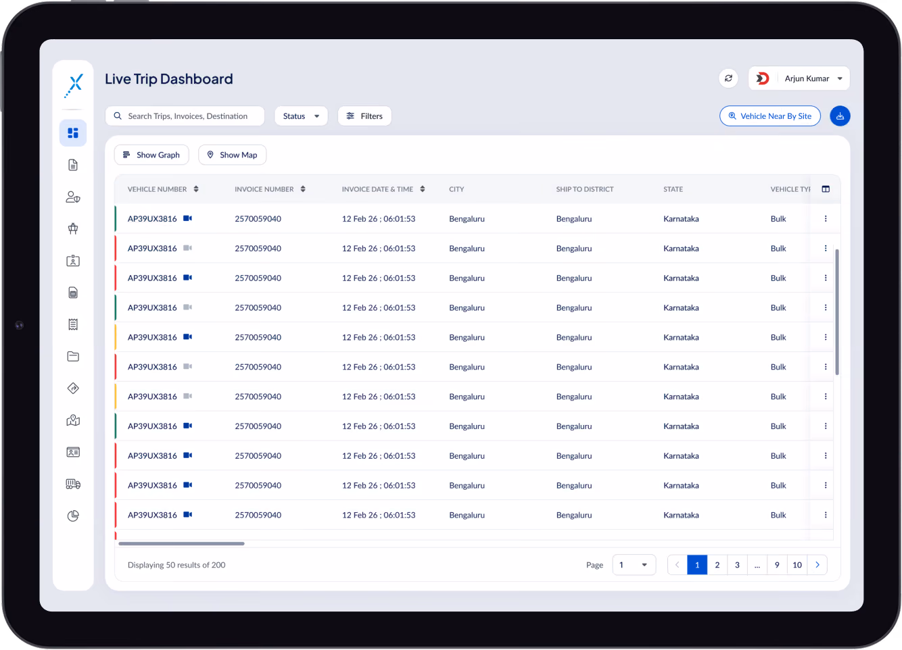Screen dimensions: 902x650
Task: Sort by Vehicle Number column
Action: 196,189
